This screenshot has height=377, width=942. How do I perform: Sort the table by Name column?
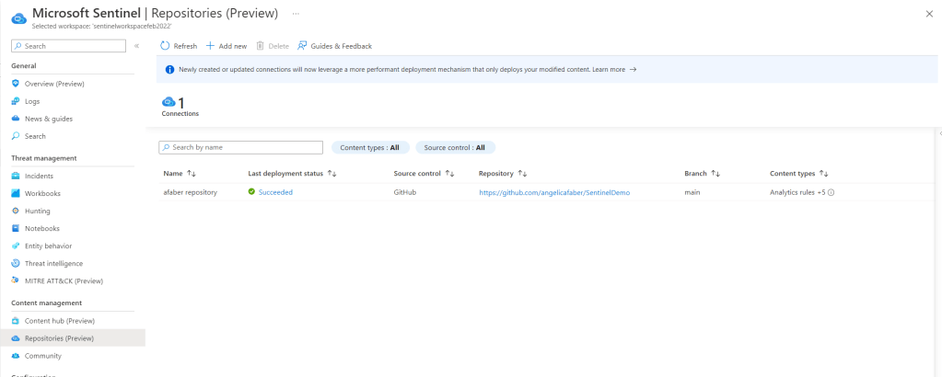coord(180,173)
